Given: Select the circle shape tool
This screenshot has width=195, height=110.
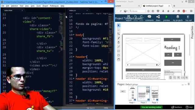Looking at the screenshot, I should [x=119, y=55].
